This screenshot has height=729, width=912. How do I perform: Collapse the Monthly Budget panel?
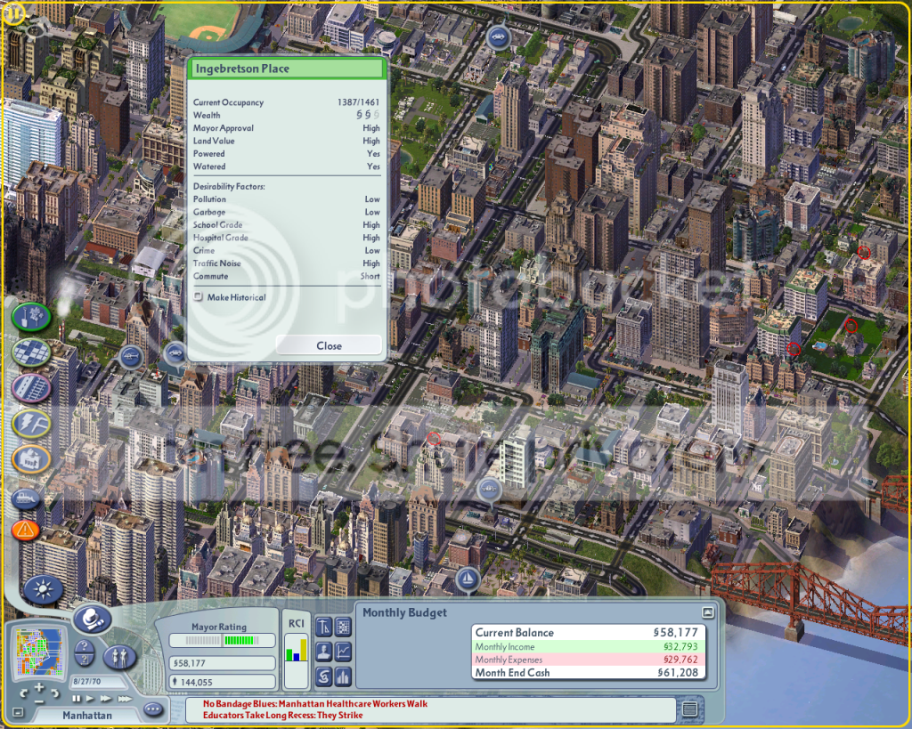click(x=707, y=612)
